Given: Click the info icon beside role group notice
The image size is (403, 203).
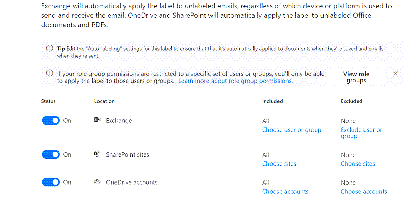Looking at the screenshot, I should coord(50,73).
